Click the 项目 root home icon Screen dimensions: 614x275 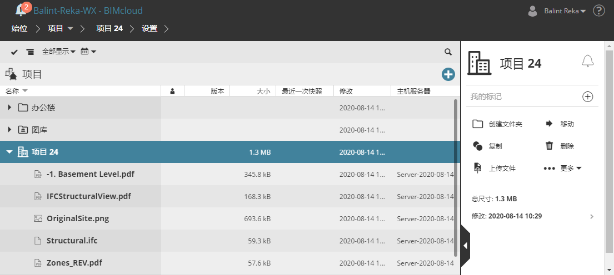click(11, 74)
